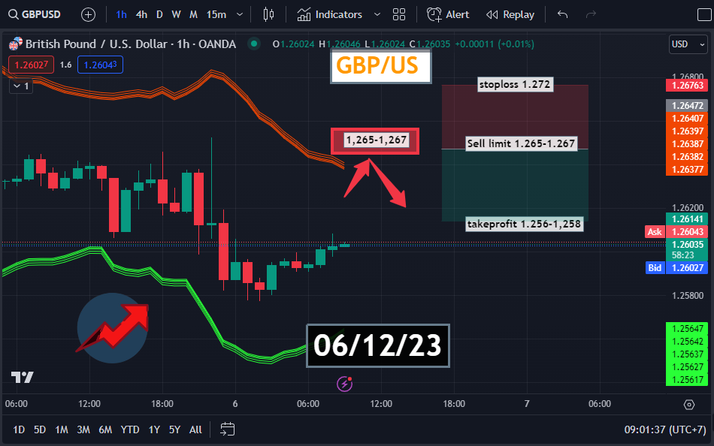Viewport: 714px width, 446px height.
Task: Click the Alert clock icon
Action: [x=434, y=14]
